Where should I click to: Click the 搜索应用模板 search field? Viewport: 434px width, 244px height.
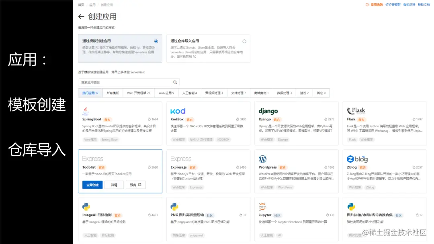tap(125, 82)
